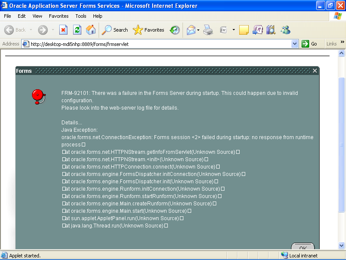This screenshot has width=346, height=260.
Task: Close the Forms error dialog with X
Action: point(315,71)
